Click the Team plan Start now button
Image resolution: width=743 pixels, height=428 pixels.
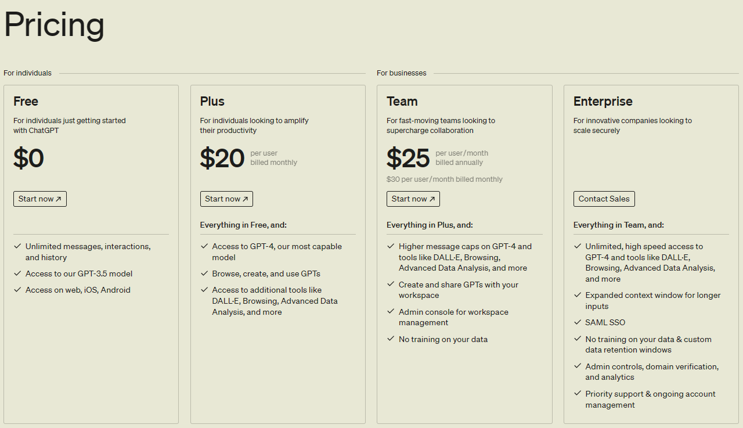pyautogui.click(x=413, y=199)
